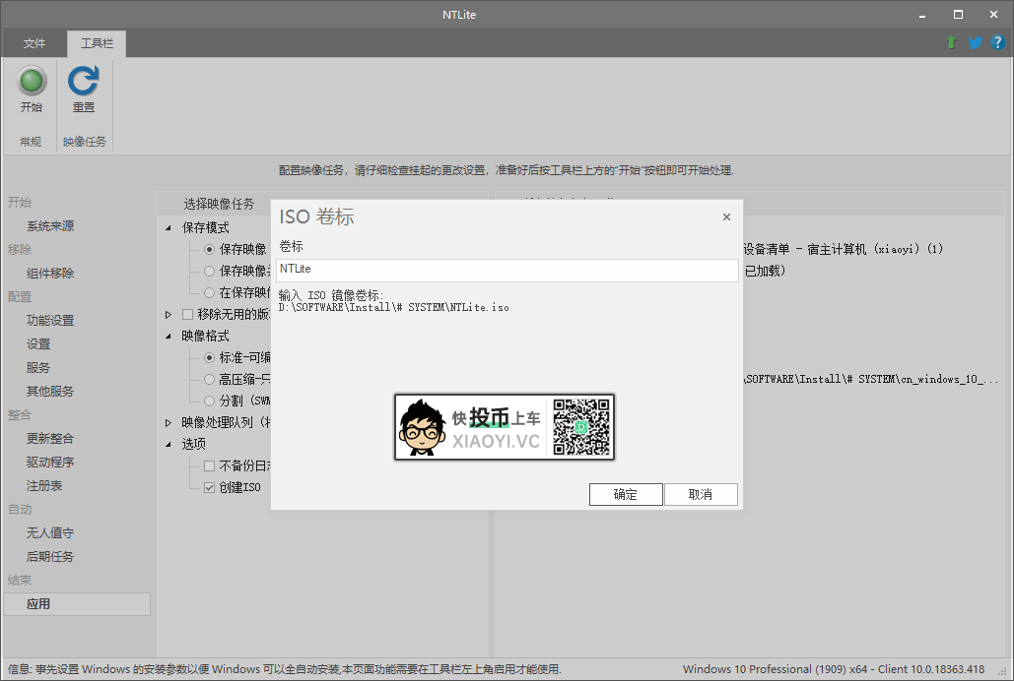Toggle the 移除无用的版本 checkbox

point(187,314)
